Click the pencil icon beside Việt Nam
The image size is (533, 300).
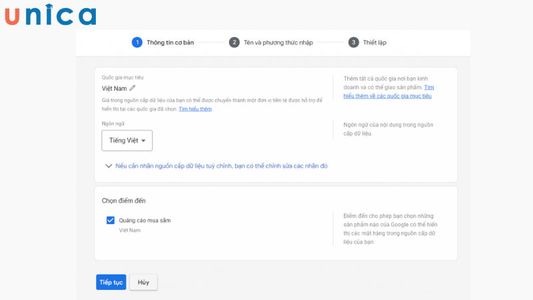[133, 87]
